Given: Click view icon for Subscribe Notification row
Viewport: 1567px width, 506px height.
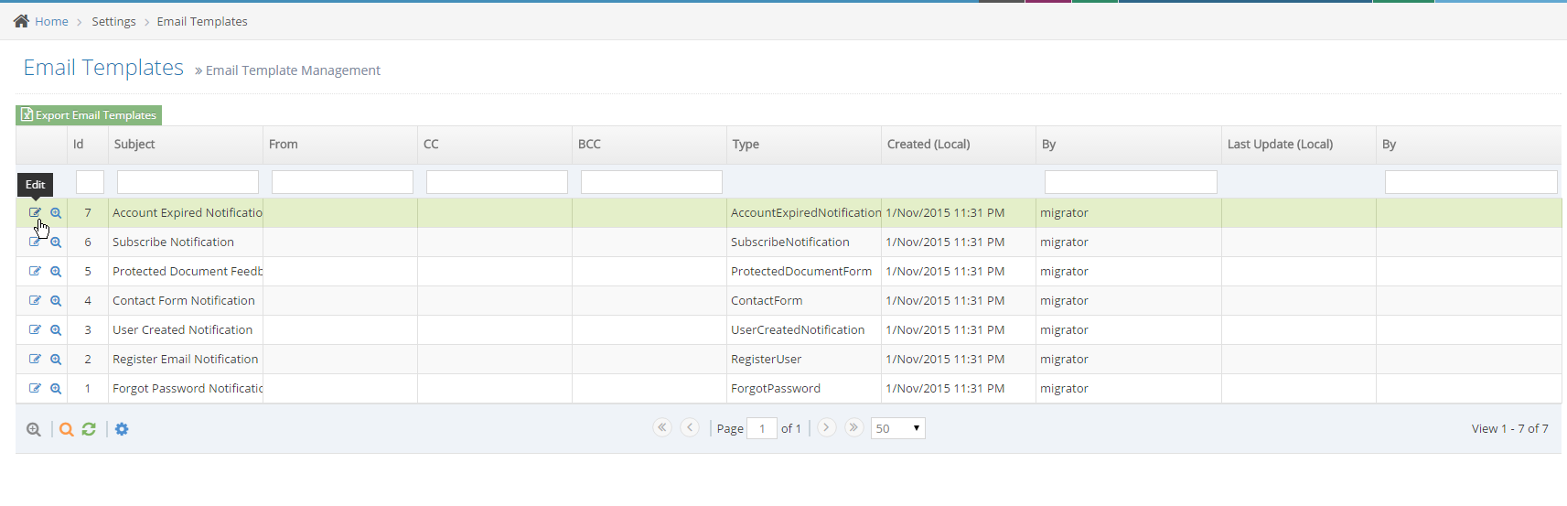Looking at the screenshot, I should (x=56, y=242).
